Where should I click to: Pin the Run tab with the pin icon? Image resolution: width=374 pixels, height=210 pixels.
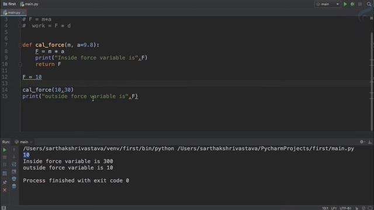(5, 183)
